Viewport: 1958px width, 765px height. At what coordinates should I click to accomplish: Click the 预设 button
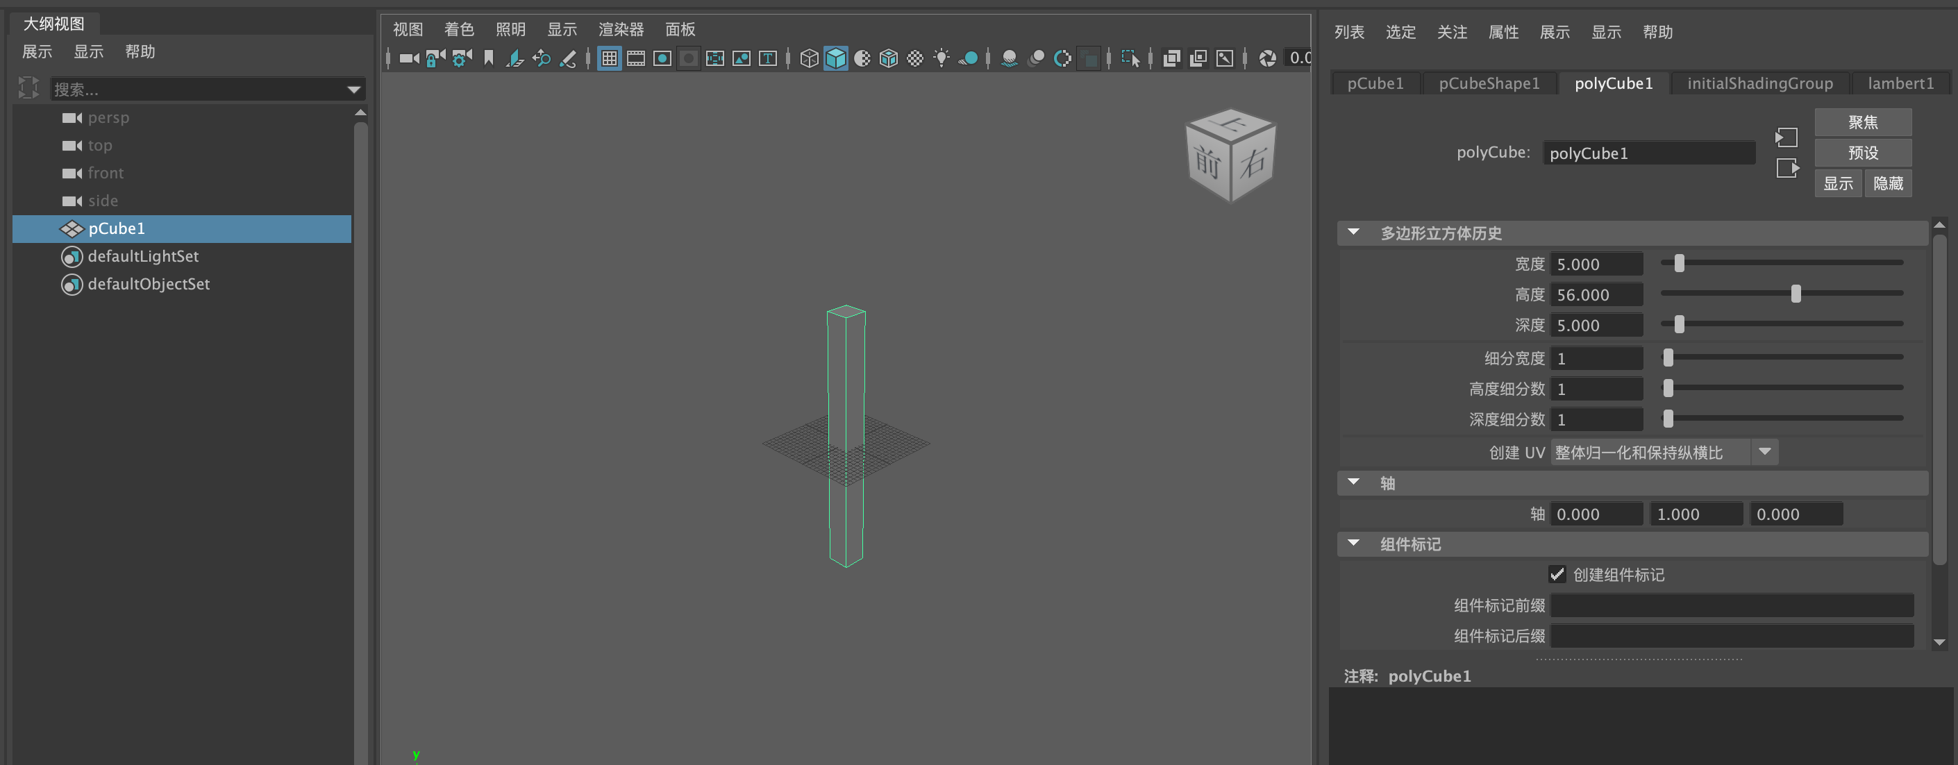(x=1862, y=153)
